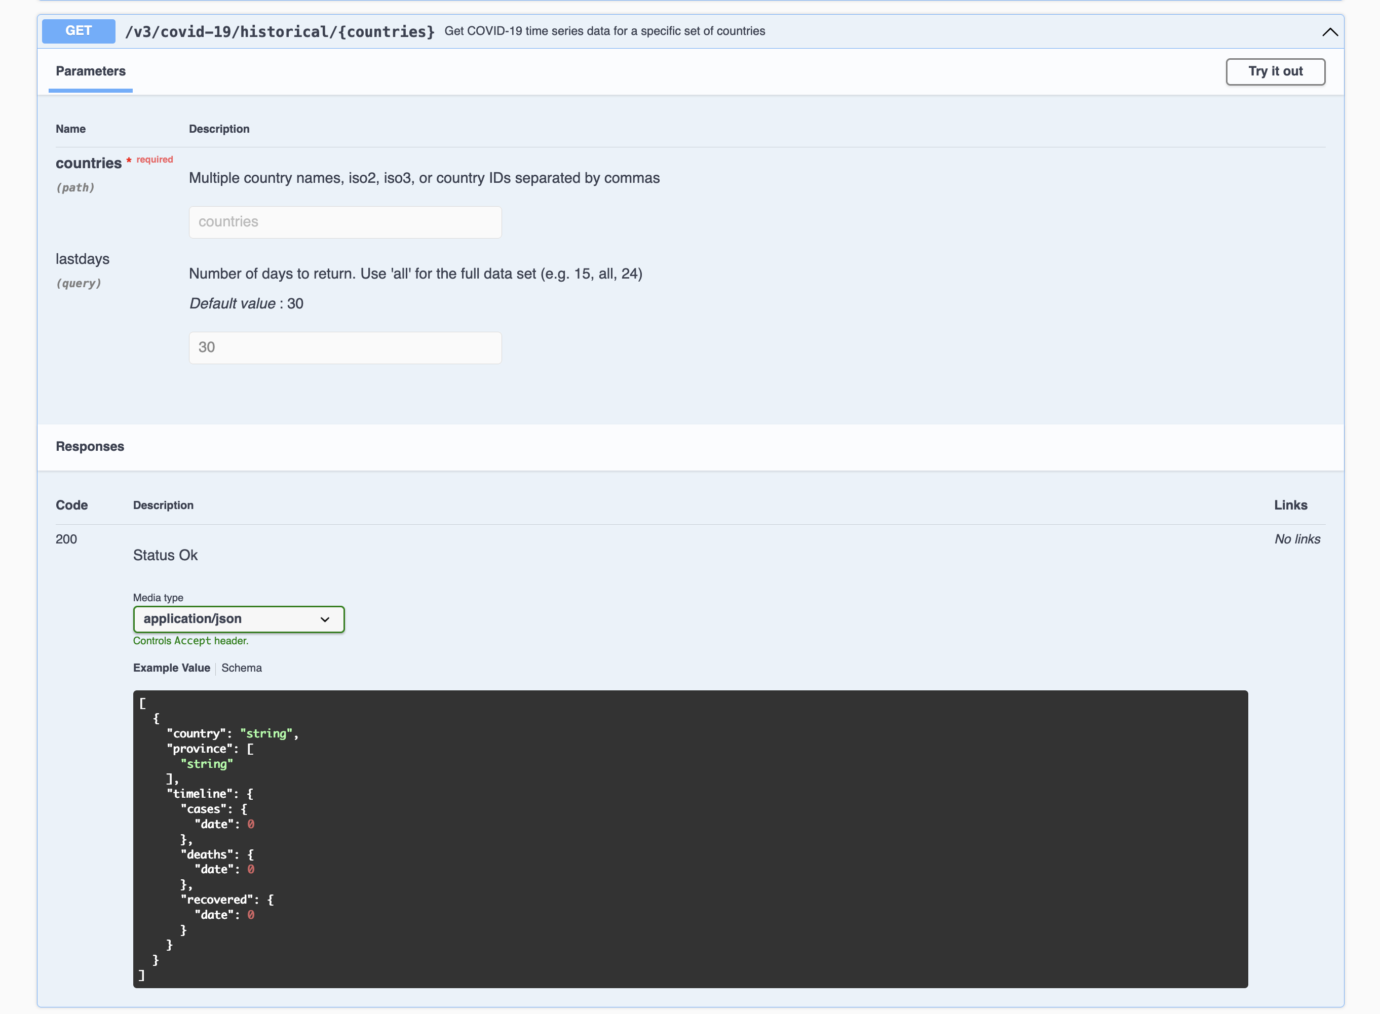The width and height of the screenshot is (1380, 1014).
Task: Switch to the Schema view
Action: (241, 668)
